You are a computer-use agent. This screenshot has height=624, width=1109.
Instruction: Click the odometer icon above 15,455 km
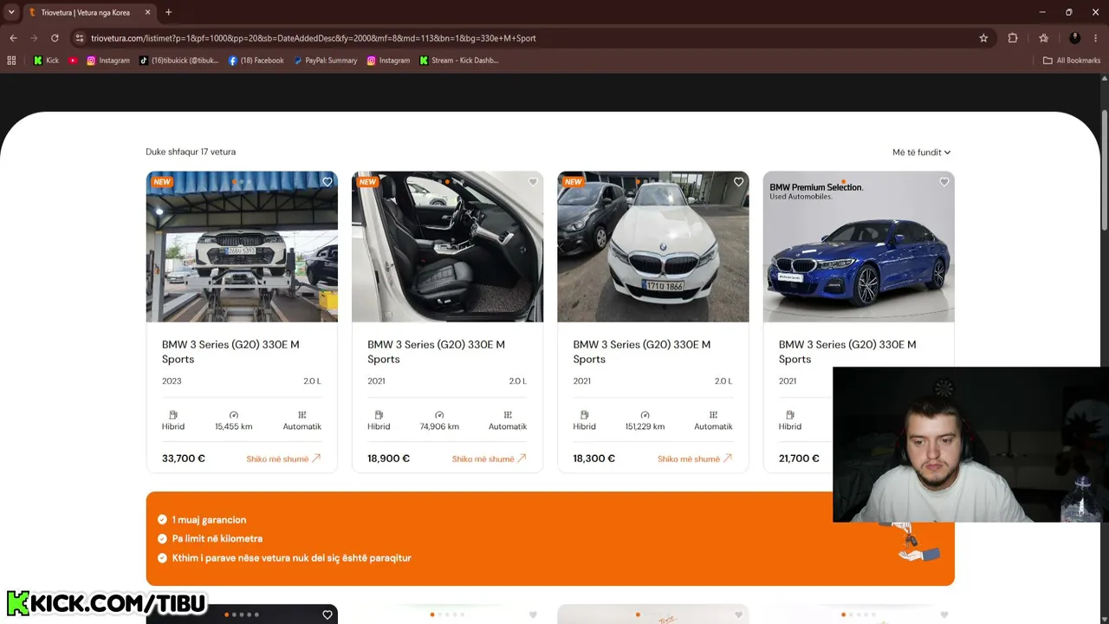233,415
